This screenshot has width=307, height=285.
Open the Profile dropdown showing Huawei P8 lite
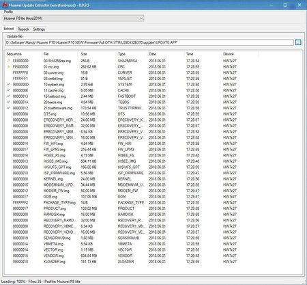point(74,18)
